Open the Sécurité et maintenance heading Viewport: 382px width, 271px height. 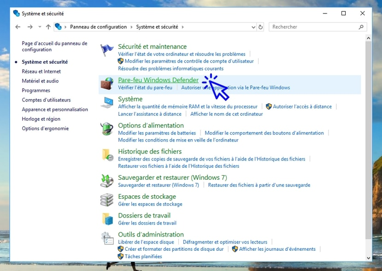152,47
